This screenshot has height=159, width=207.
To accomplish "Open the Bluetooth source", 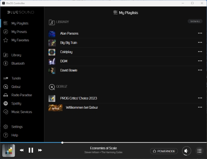I will pyautogui.click(x=18, y=64).
